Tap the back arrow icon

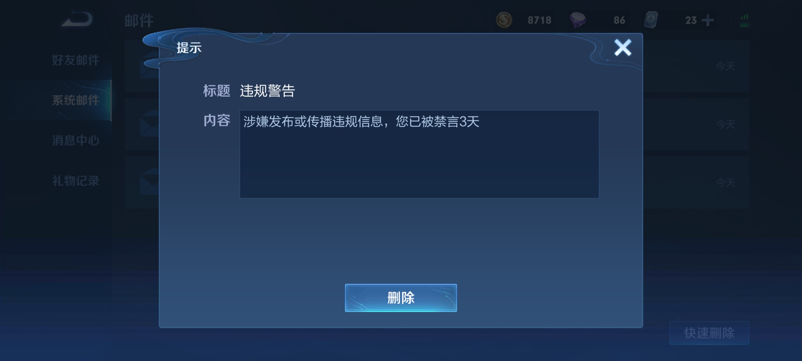pyautogui.click(x=77, y=19)
